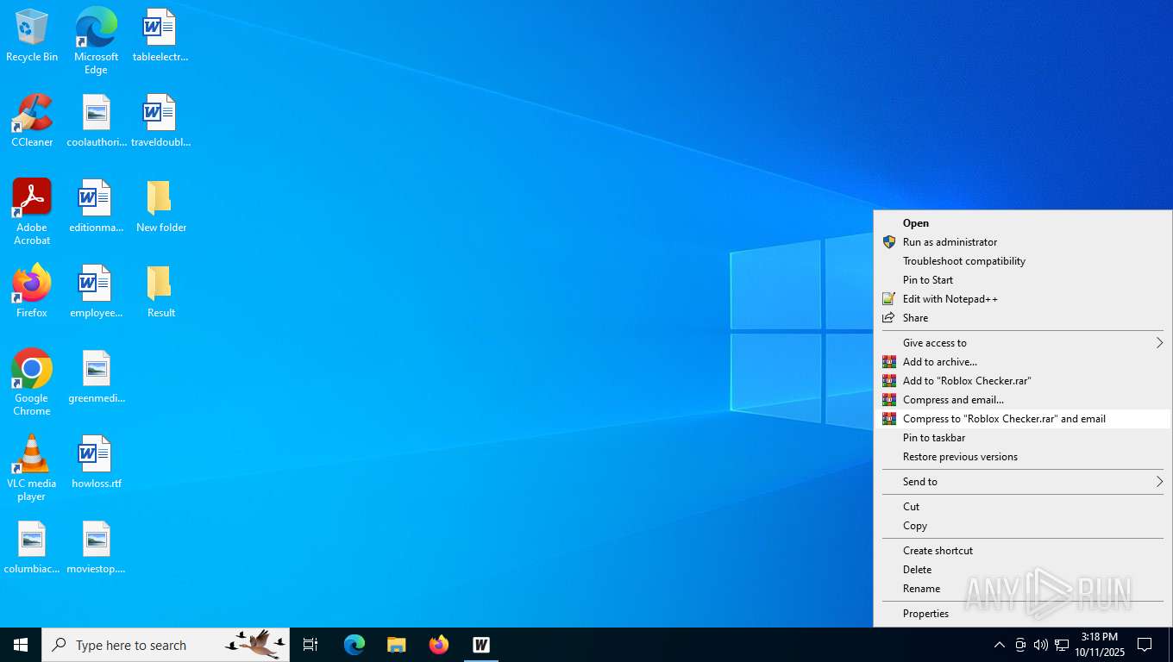Launch Firefox from the desktop
Screen dimensions: 1173x662
[32, 292]
